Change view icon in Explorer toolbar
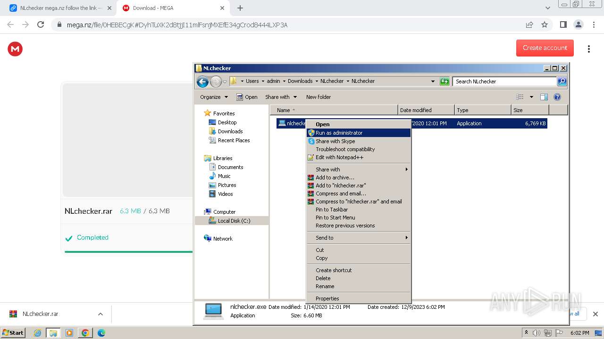The image size is (604, 339). tap(520, 97)
